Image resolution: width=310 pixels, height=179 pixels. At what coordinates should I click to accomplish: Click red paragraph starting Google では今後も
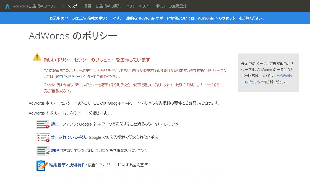point(132,88)
